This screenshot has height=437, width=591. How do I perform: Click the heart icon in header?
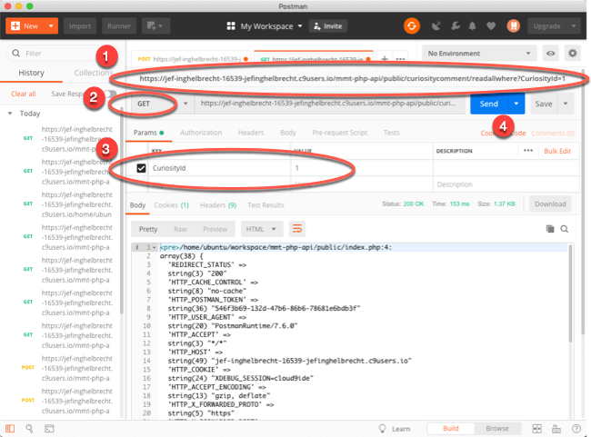[491, 26]
